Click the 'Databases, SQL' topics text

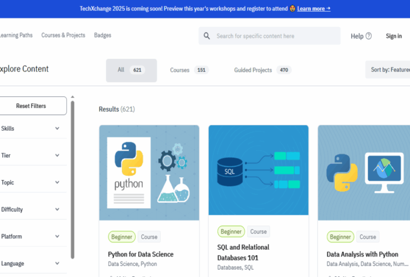point(235,268)
